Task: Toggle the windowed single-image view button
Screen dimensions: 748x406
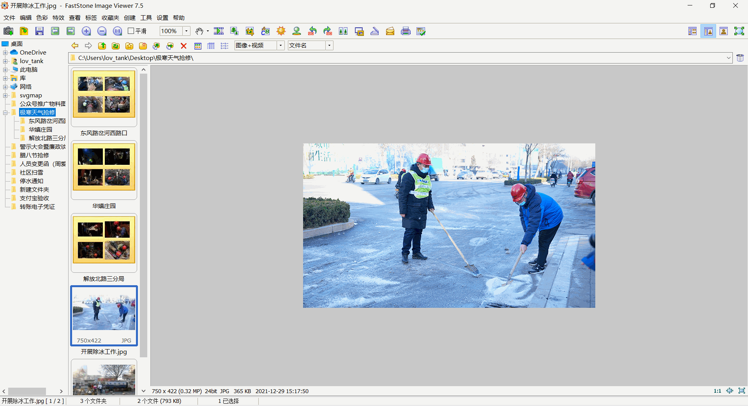Action: (723, 31)
